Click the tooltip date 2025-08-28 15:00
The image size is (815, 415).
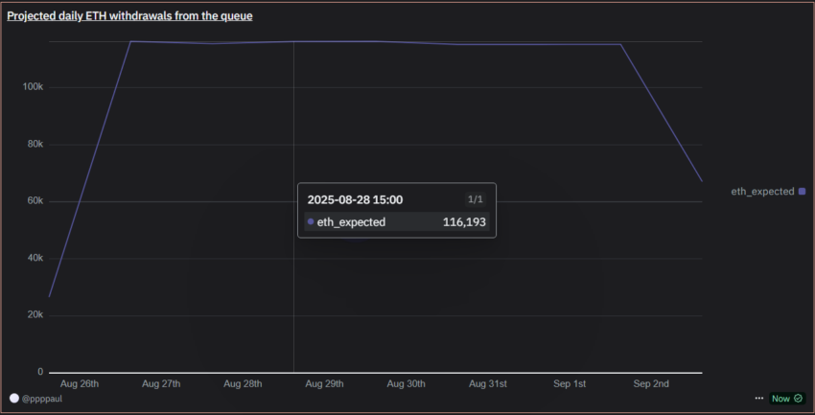click(355, 199)
